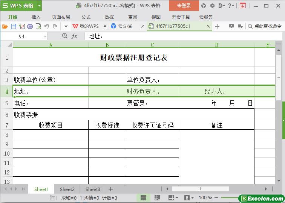The image size is (285, 203).
Task: Switch to the Sheet2 worksheet tab
Action: pyautogui.click(x=67, y=189)
